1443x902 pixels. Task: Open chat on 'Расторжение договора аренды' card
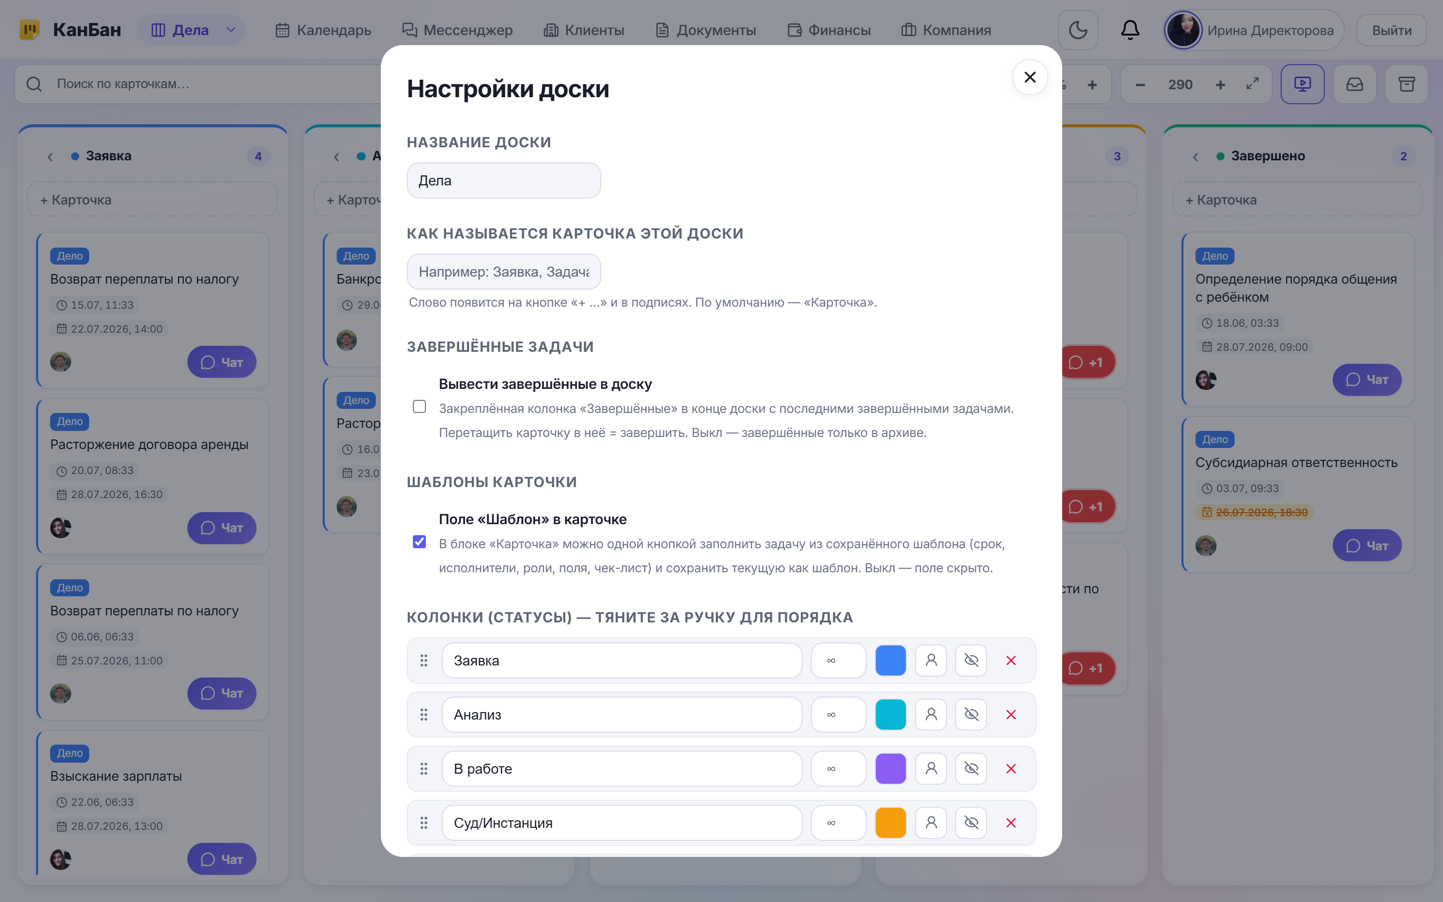(222, 528)
